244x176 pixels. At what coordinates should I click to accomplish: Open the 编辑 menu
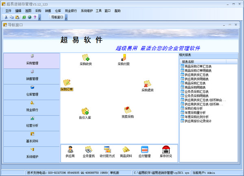[x=18, y=11]
